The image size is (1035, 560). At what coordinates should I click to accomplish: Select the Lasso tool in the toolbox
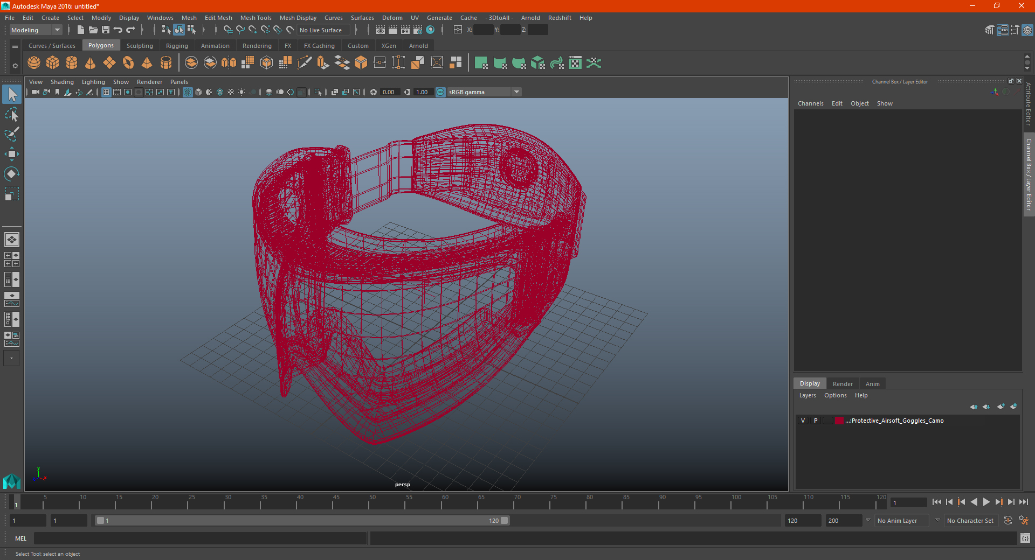(x=11, y=114)
